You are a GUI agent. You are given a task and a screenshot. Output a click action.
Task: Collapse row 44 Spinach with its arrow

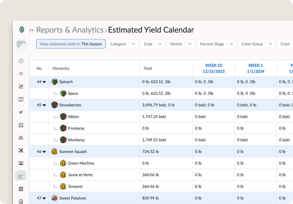coord(44,82)
